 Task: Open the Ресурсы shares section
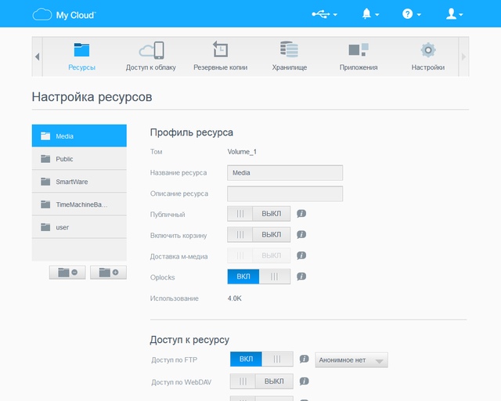click(x=81, y=56)
